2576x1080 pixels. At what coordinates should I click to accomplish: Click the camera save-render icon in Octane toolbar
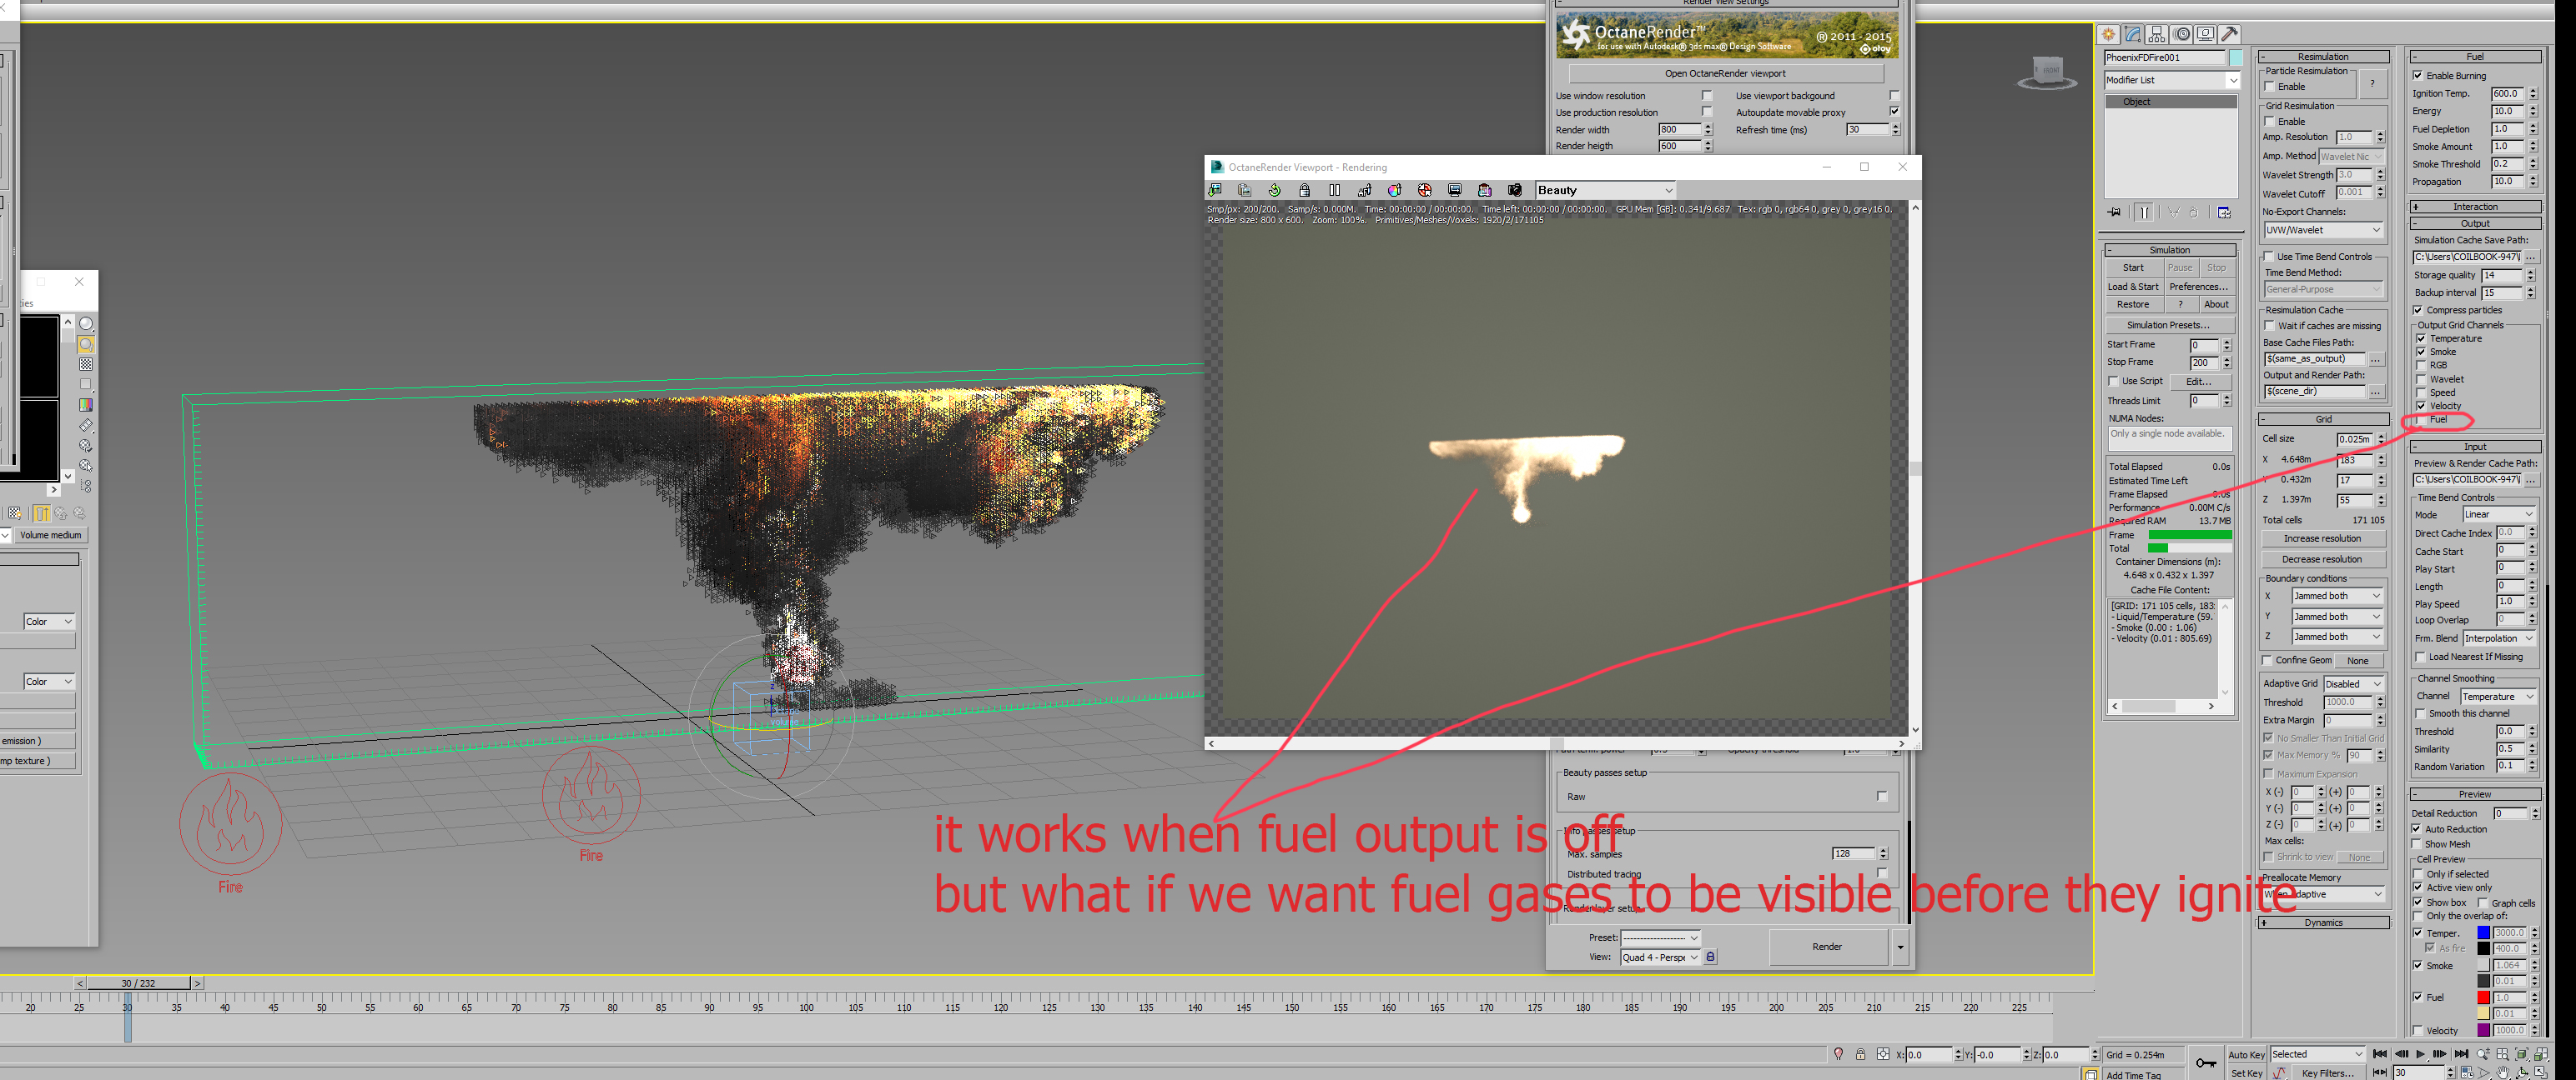(x=1514, y=190)
